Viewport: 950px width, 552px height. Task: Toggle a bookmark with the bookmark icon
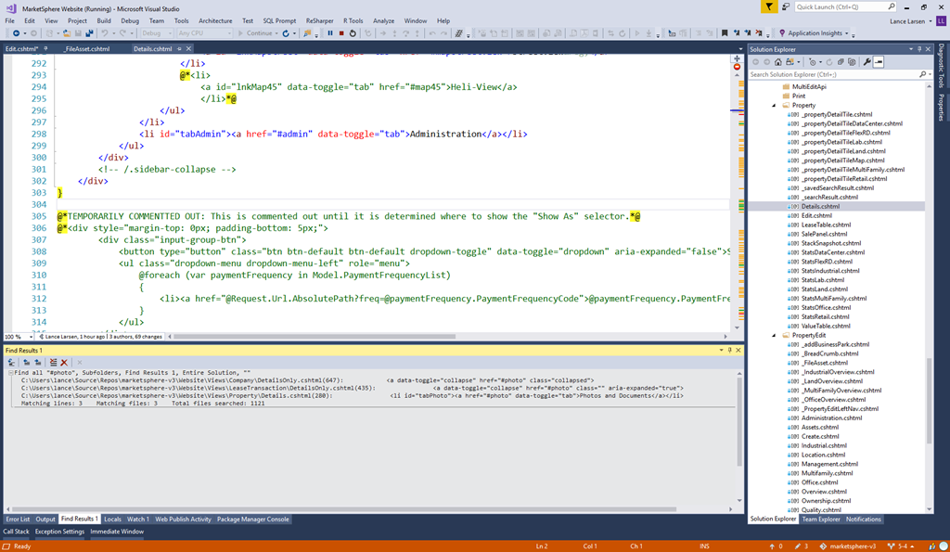coord(725,33)
